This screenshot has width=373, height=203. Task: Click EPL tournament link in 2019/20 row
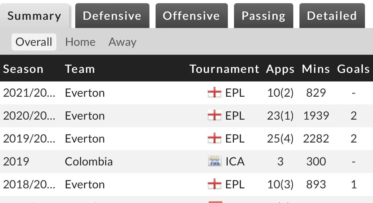[x=235, y=139]
